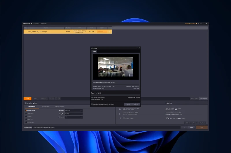Screen dimensions: 231x153
Task: Click the Set segment button
Action: (x=203, y=98)
